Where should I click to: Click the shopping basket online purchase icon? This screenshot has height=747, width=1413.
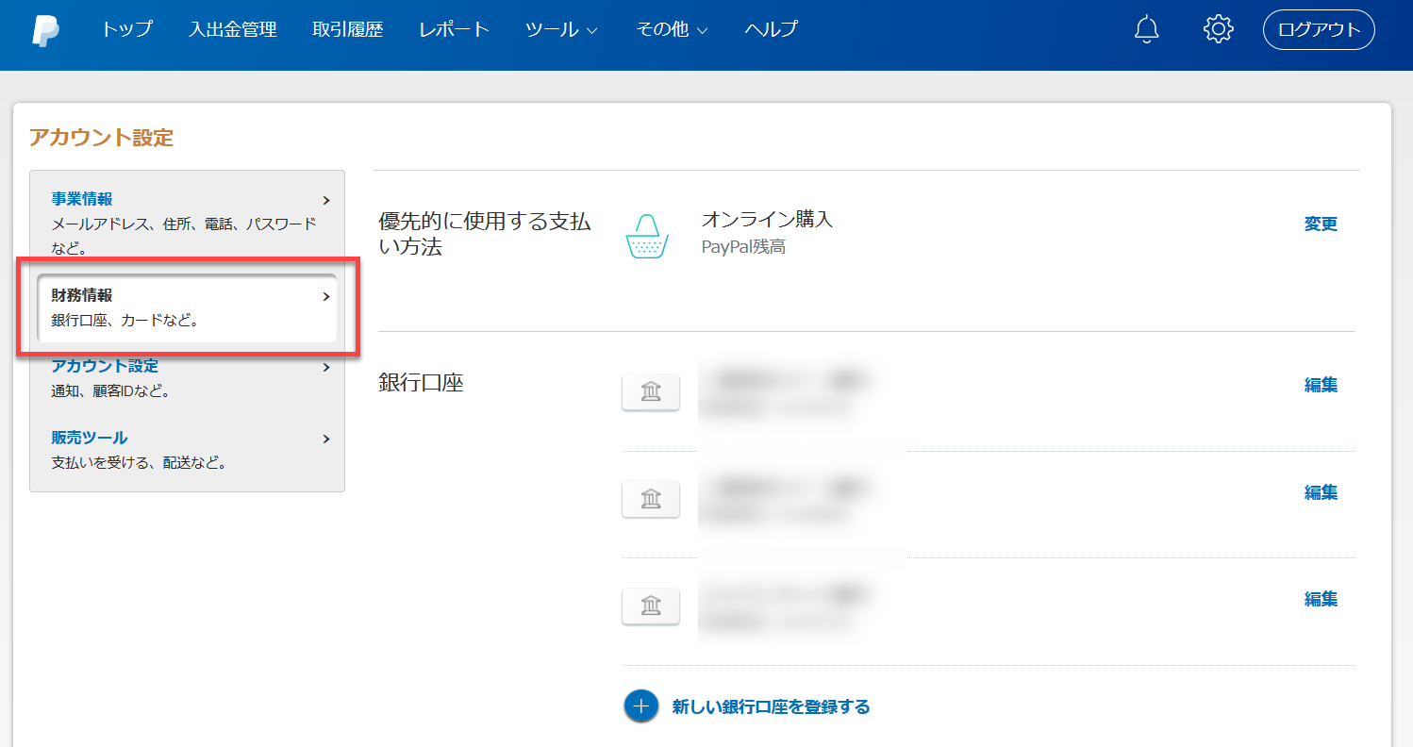coord(647,236)
